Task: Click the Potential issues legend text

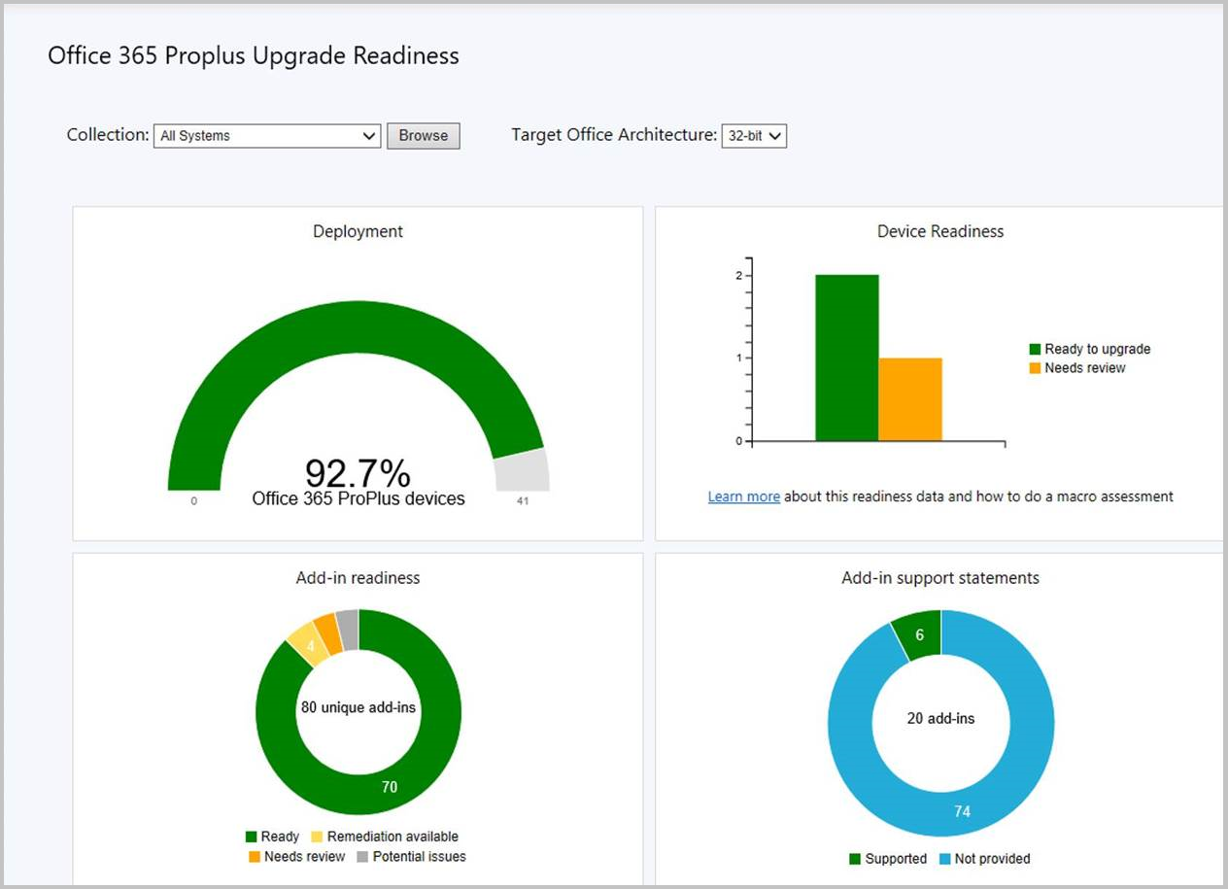Action: (x=420, y=857)
